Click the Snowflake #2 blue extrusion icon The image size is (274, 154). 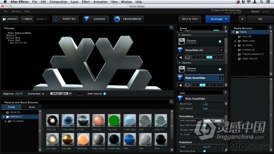[181, 50]
